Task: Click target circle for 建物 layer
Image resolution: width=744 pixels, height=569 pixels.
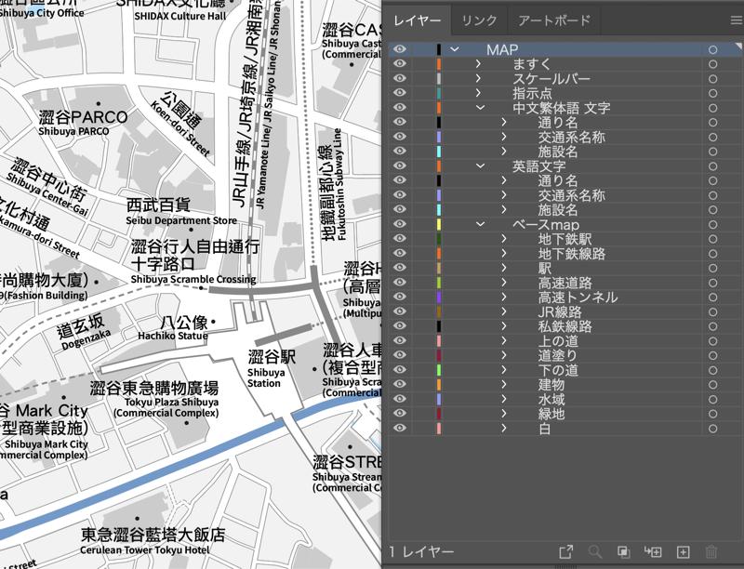Action: pyautogui.click(x=712, y=385)
